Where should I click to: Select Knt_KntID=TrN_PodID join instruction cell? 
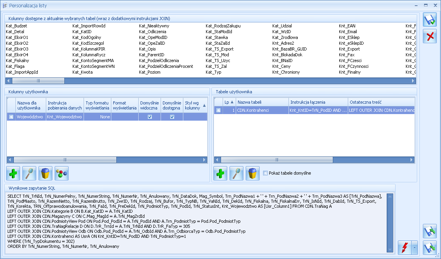pos(319,110)
